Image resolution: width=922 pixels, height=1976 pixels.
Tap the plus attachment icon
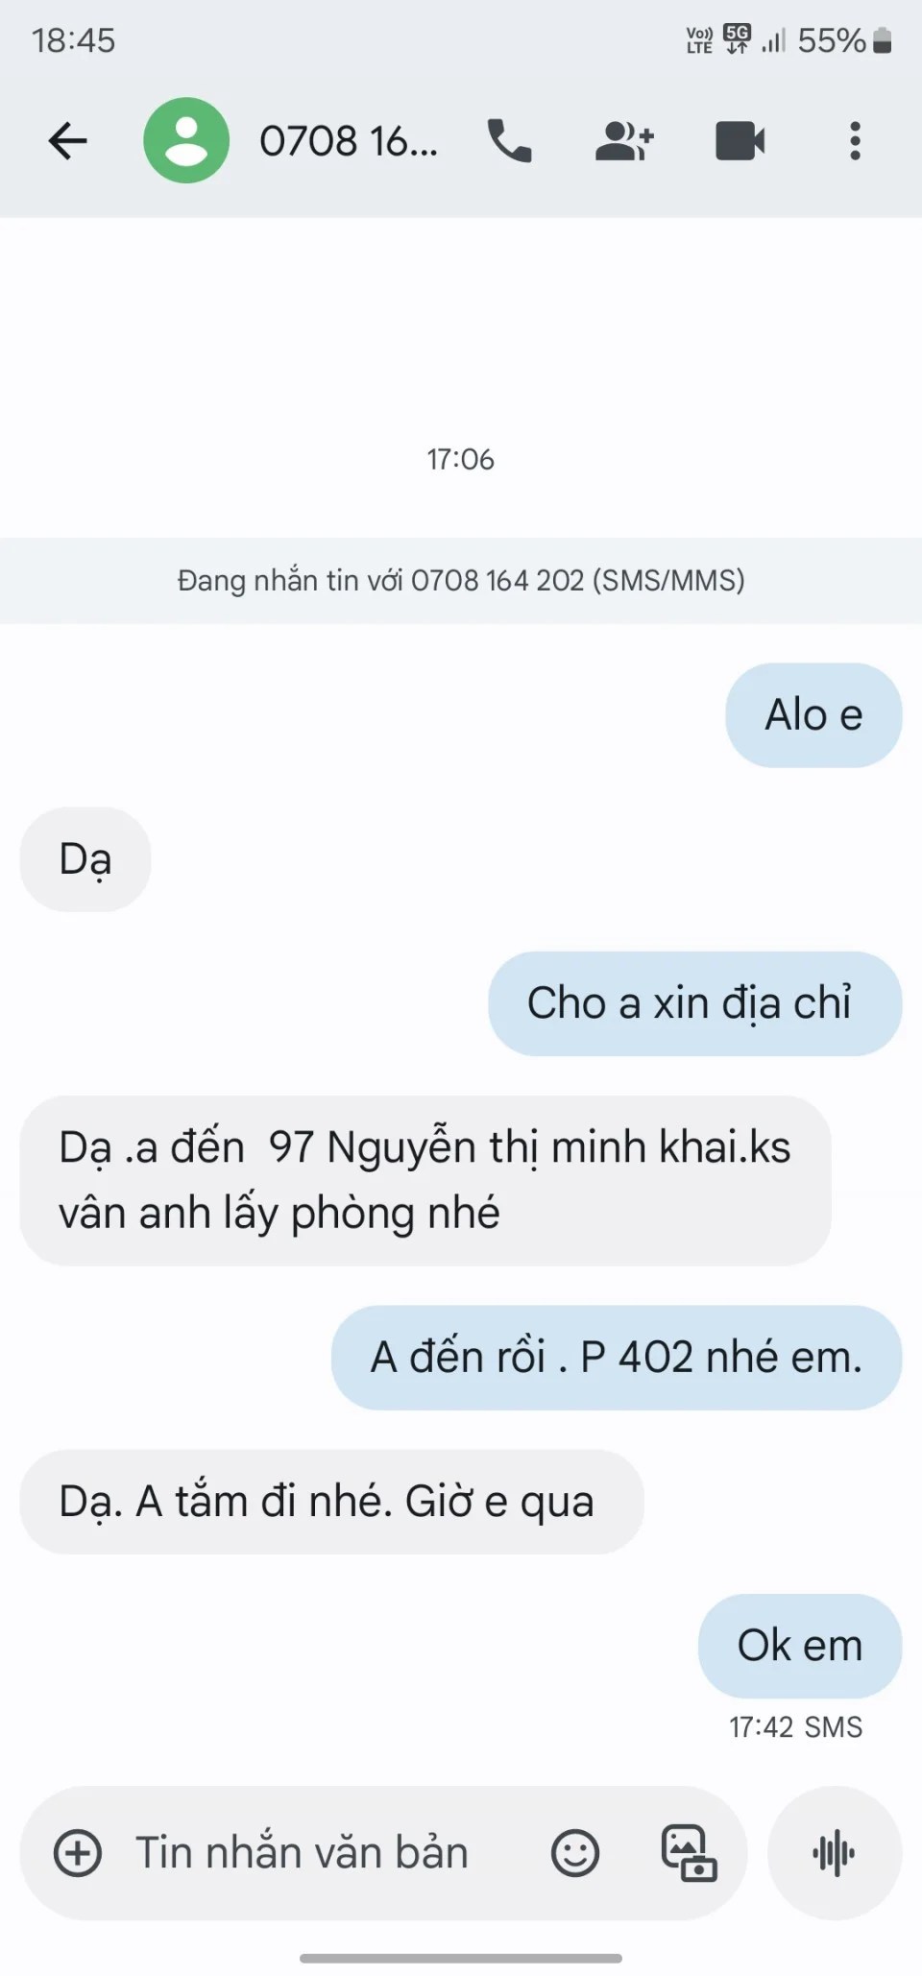[x=78, y=1853]
